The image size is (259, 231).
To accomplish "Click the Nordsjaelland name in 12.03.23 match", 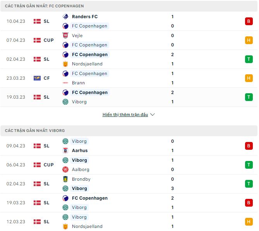I will coord(87,226).
